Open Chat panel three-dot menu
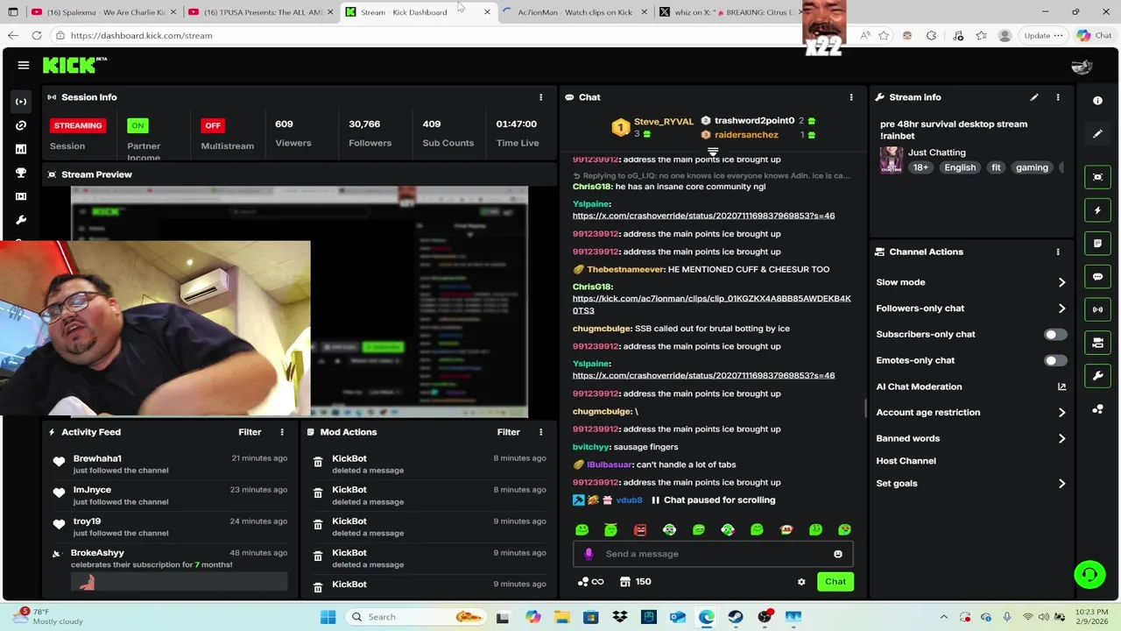Screen dimensions: 1121x631 pyautogui.click(x=851, y=97)
